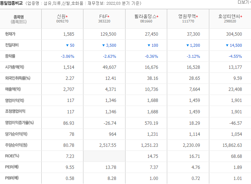Image resolution: width=251 pixels, height=184 pixels.
Task: Click F&F current price 129,500
Action: (108, 34)
